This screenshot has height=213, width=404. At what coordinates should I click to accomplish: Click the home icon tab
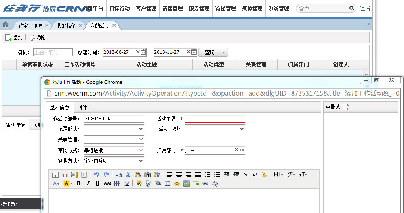pos(6,25)
